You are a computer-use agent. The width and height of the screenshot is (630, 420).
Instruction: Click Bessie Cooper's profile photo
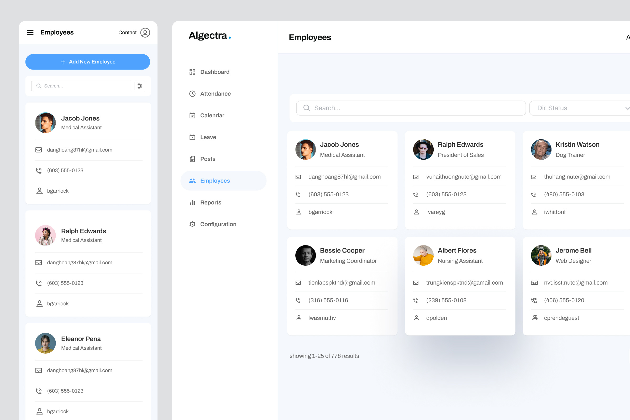click(x=305, y=255)
